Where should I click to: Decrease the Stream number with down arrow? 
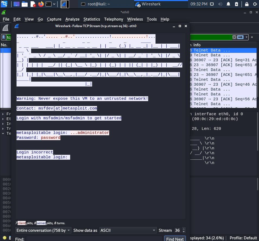click(x=183, y=232)
